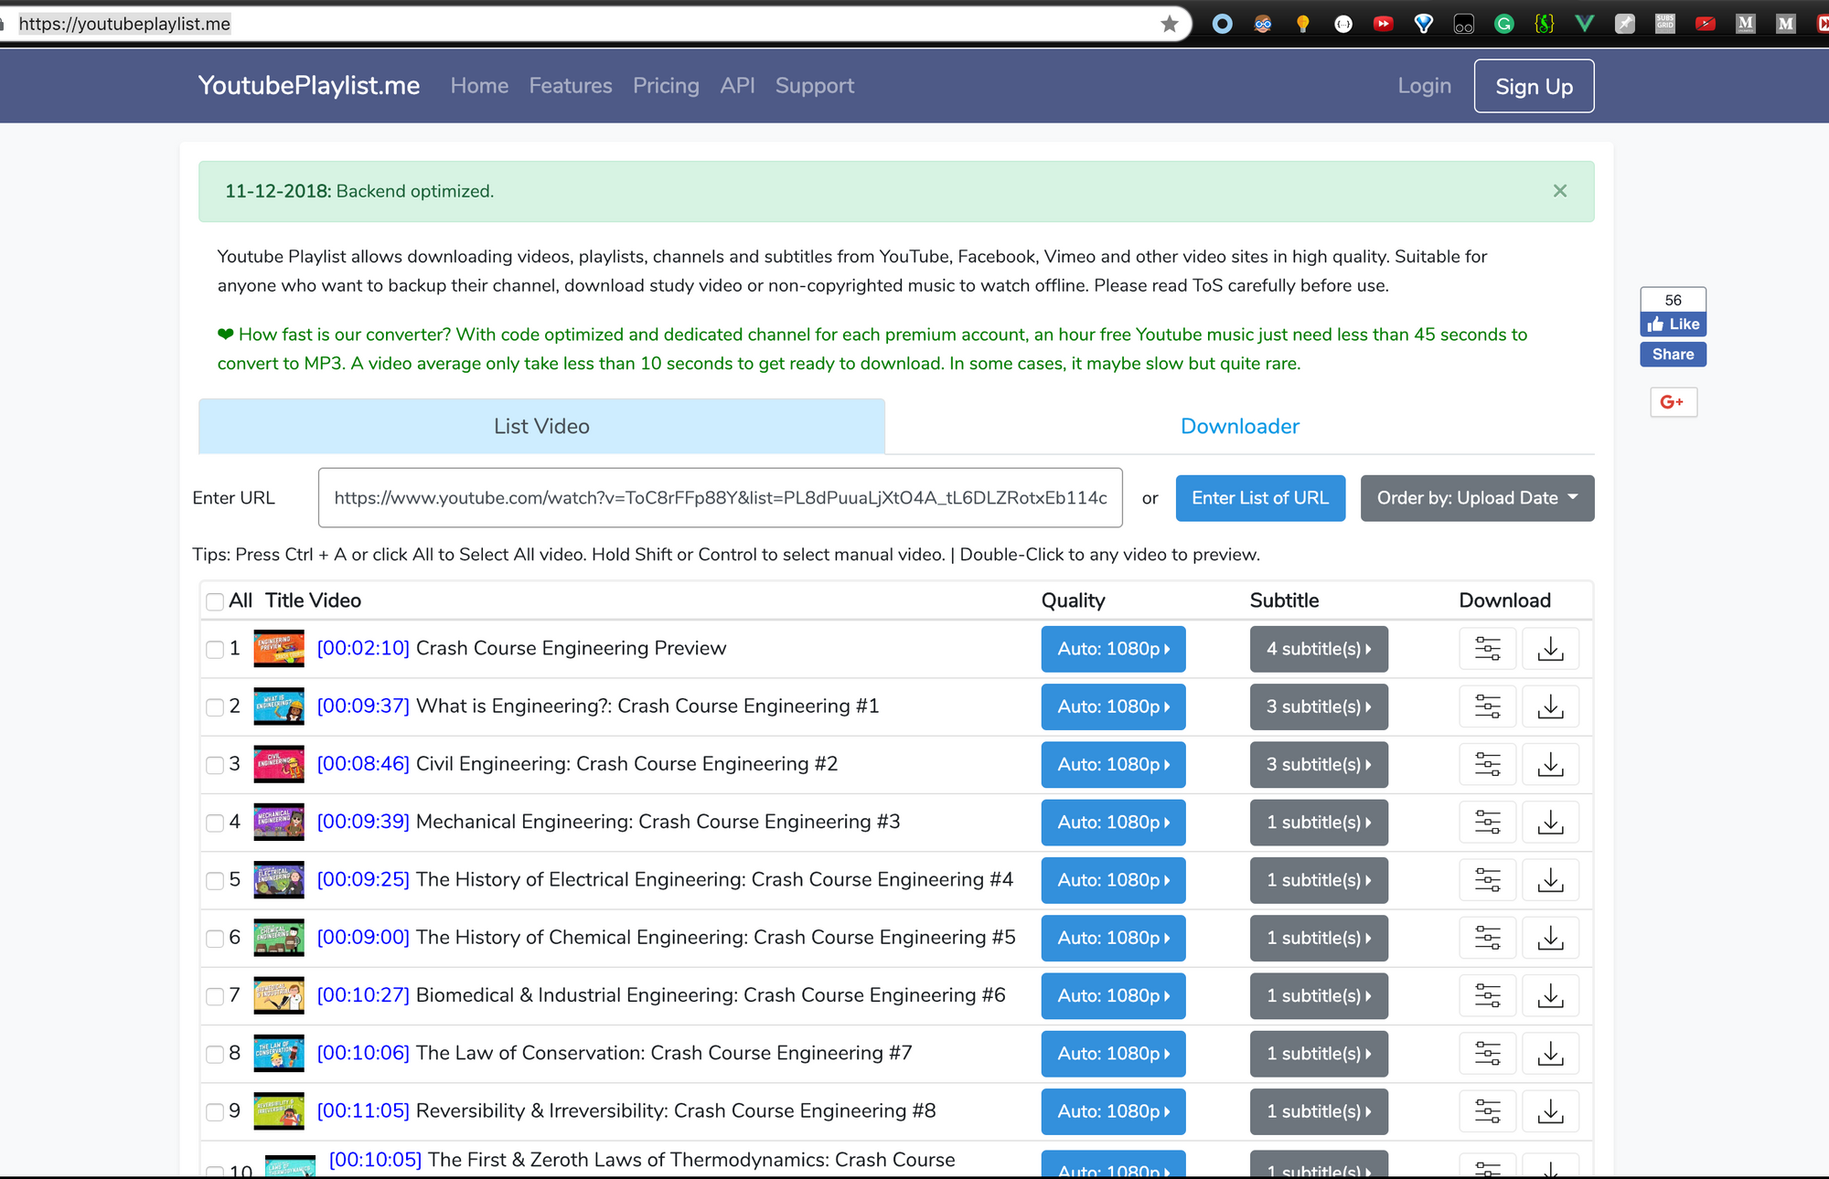
Task: Click download icon for Mechanical Engineering #3 row
Action: tap(1550, 823)
